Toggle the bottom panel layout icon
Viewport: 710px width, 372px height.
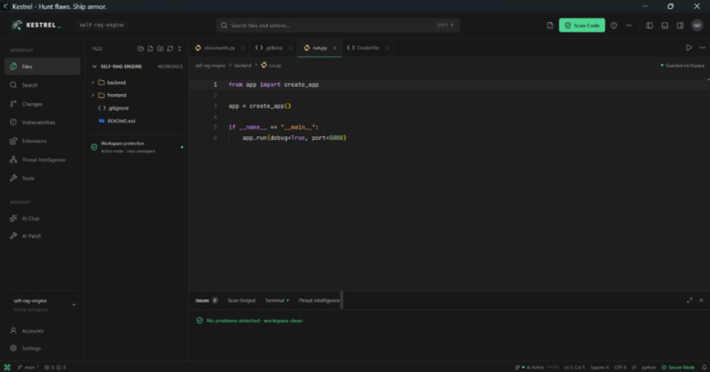coord(665,26)
